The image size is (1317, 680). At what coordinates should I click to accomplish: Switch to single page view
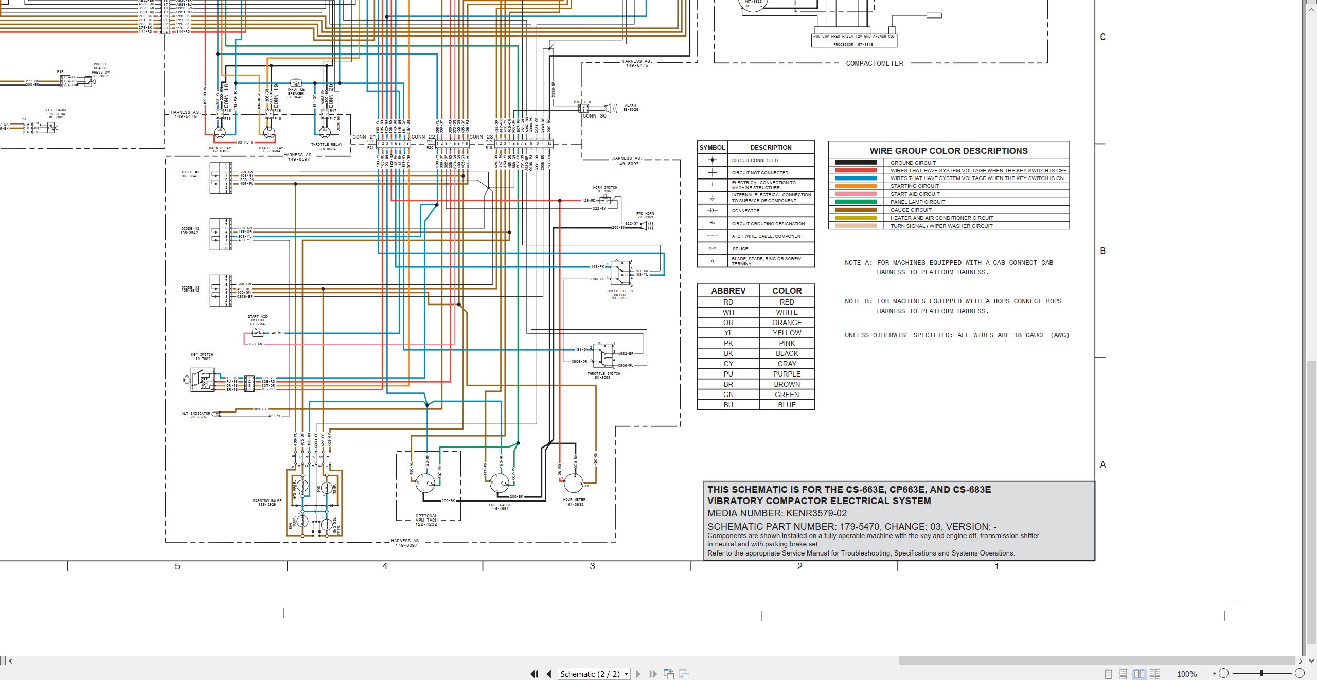tap(1108, 674)
